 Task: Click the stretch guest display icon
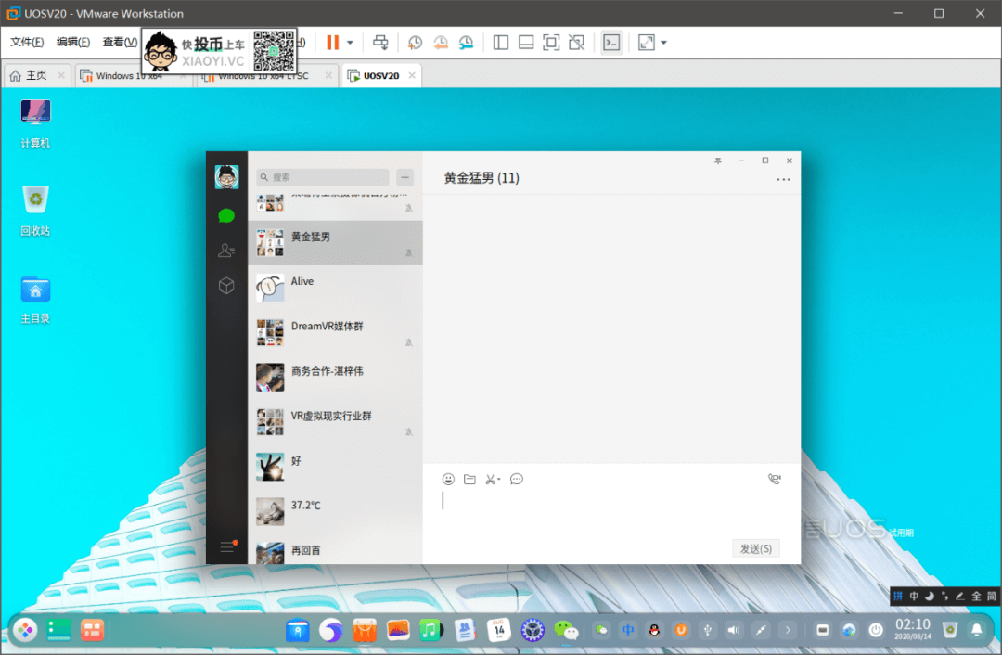(646, 43)
